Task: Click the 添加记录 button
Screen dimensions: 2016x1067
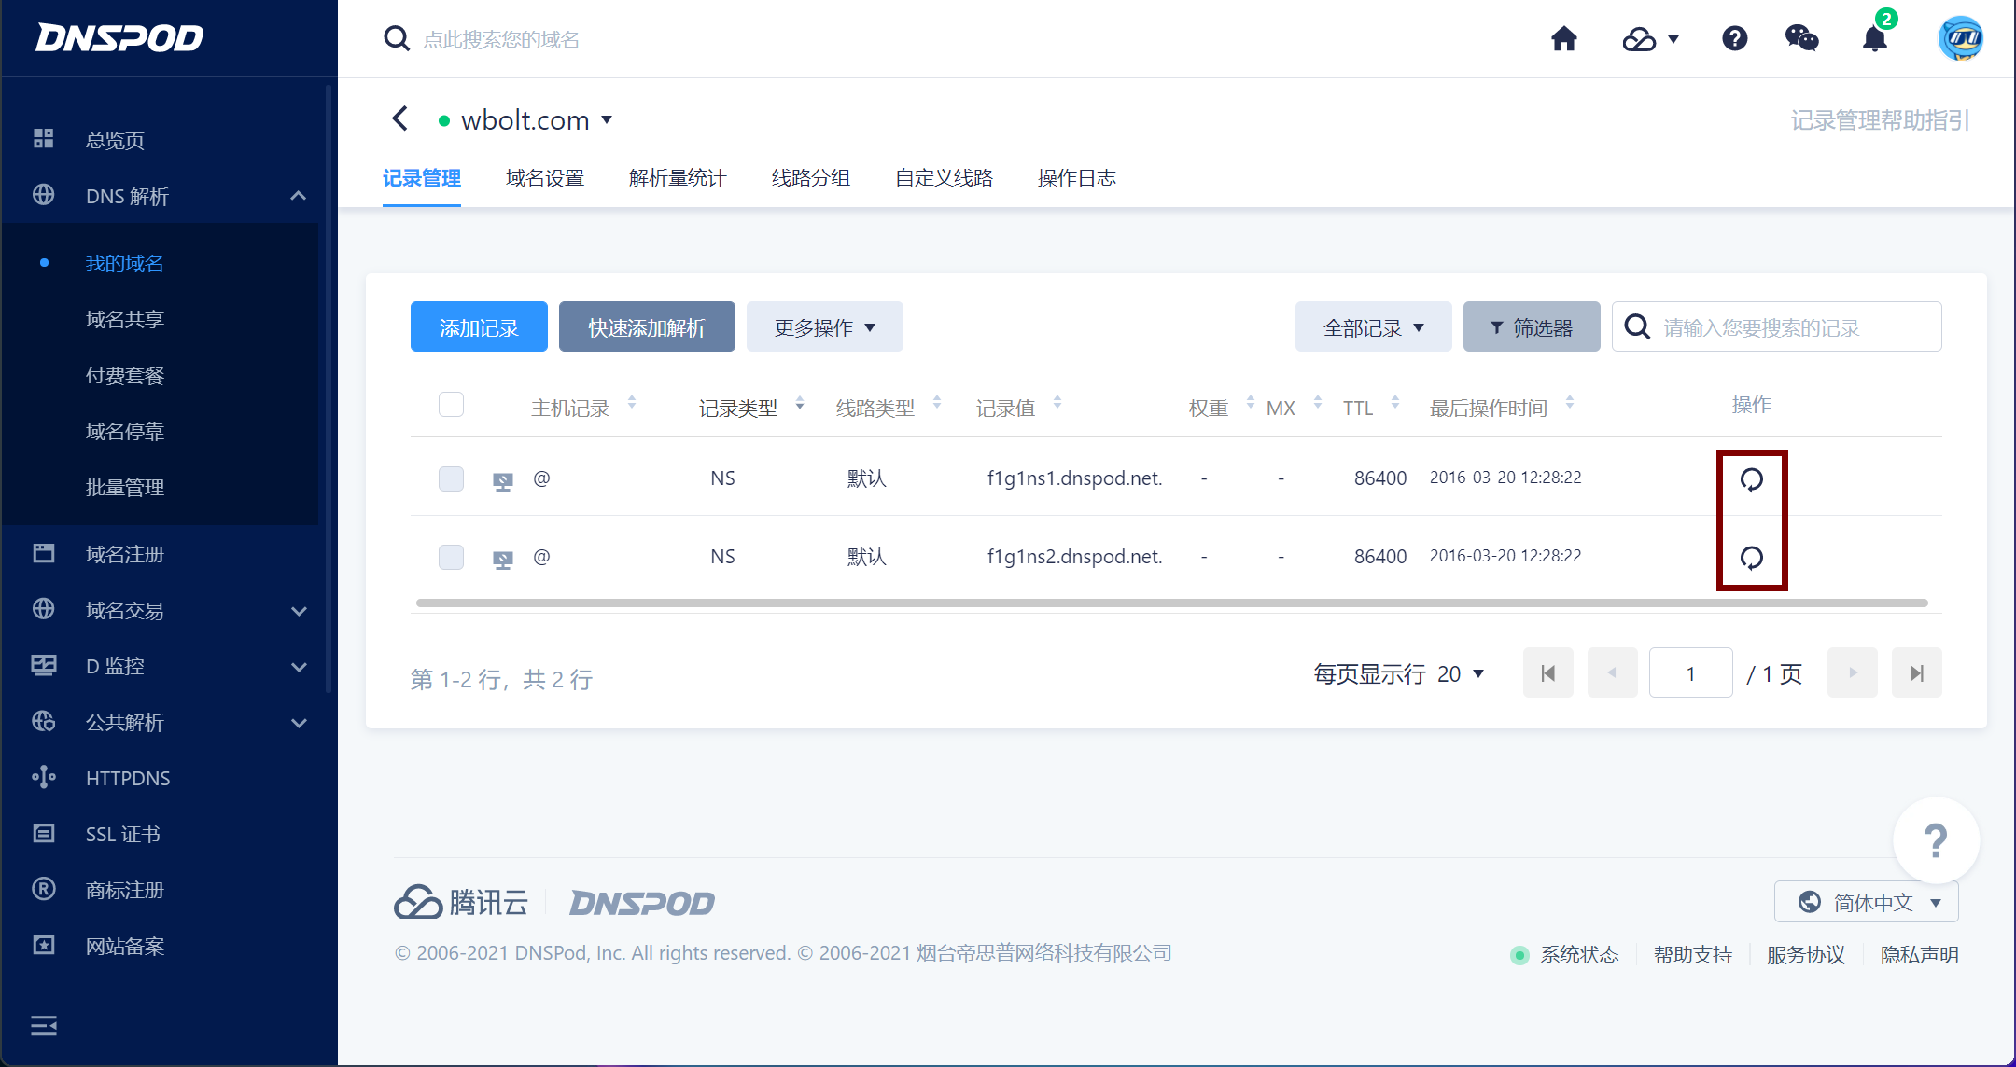Action: click(x=478, y=326)
